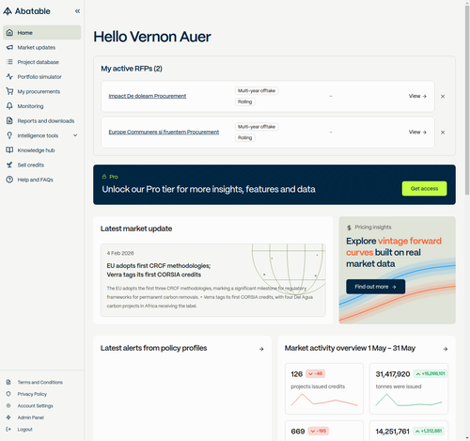
Task: Click the Abatable logo
Action: point(26,11)
